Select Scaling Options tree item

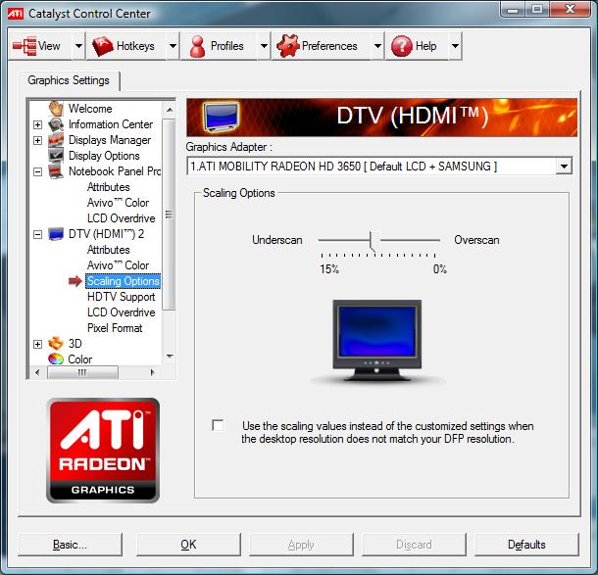pyautogui.click(x=123, y=281)
